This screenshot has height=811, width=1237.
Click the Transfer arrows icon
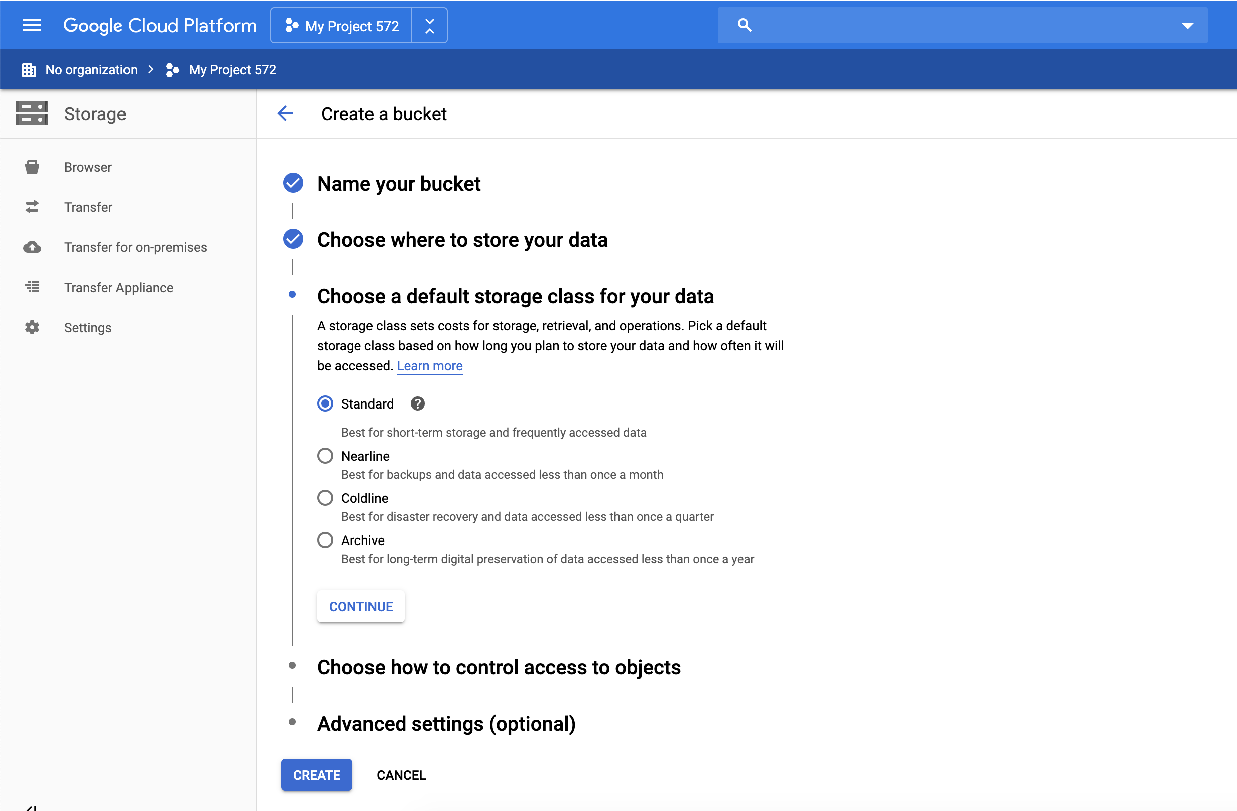32,207
